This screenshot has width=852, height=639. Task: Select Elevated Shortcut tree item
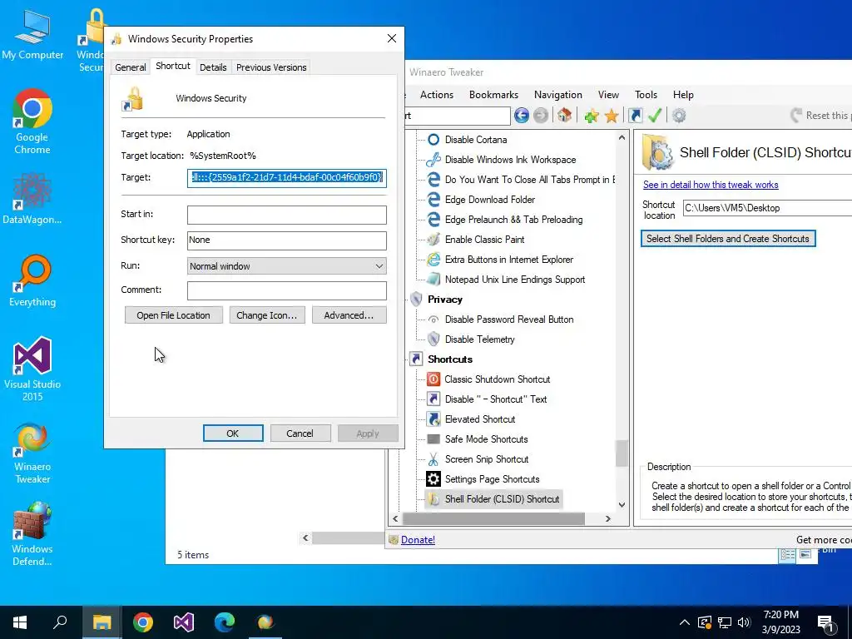(471, 419)
